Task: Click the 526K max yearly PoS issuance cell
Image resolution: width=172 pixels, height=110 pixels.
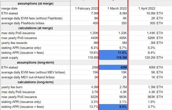Action: [142, 38]
